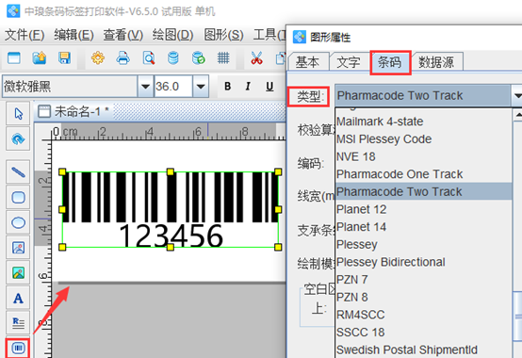
Task: Click the print icon in toolbar
Action: coord(122,58)
